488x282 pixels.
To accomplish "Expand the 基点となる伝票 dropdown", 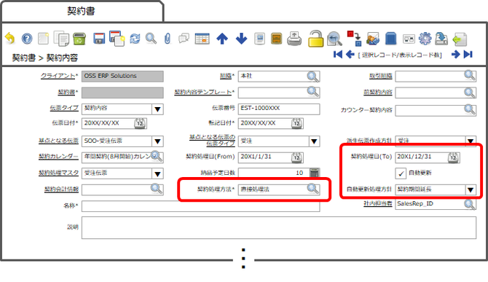I will click(x=157, y=141).
